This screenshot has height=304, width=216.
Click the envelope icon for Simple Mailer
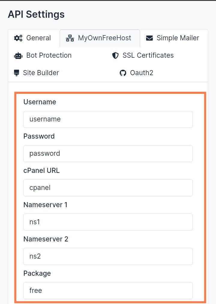149,38
